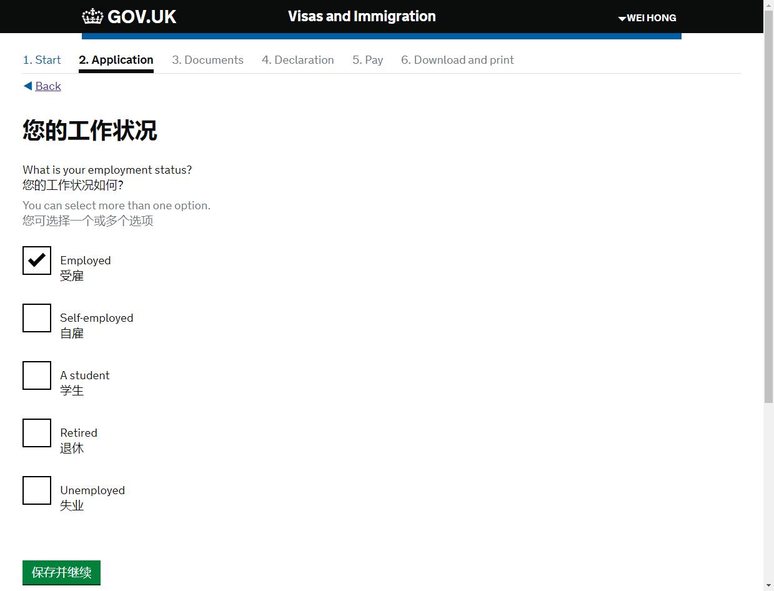Open 6. Download and print step
The height and width of the screenshot is (591, 774).
[457, 60]
